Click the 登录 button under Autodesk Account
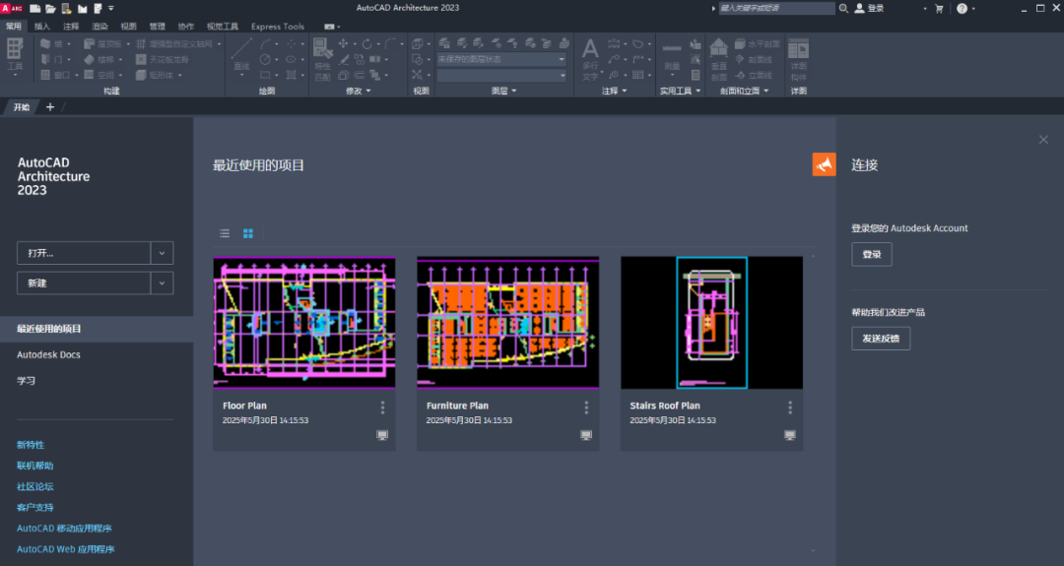The height and width of the screenshot is (566, 1064). [871, 254]
